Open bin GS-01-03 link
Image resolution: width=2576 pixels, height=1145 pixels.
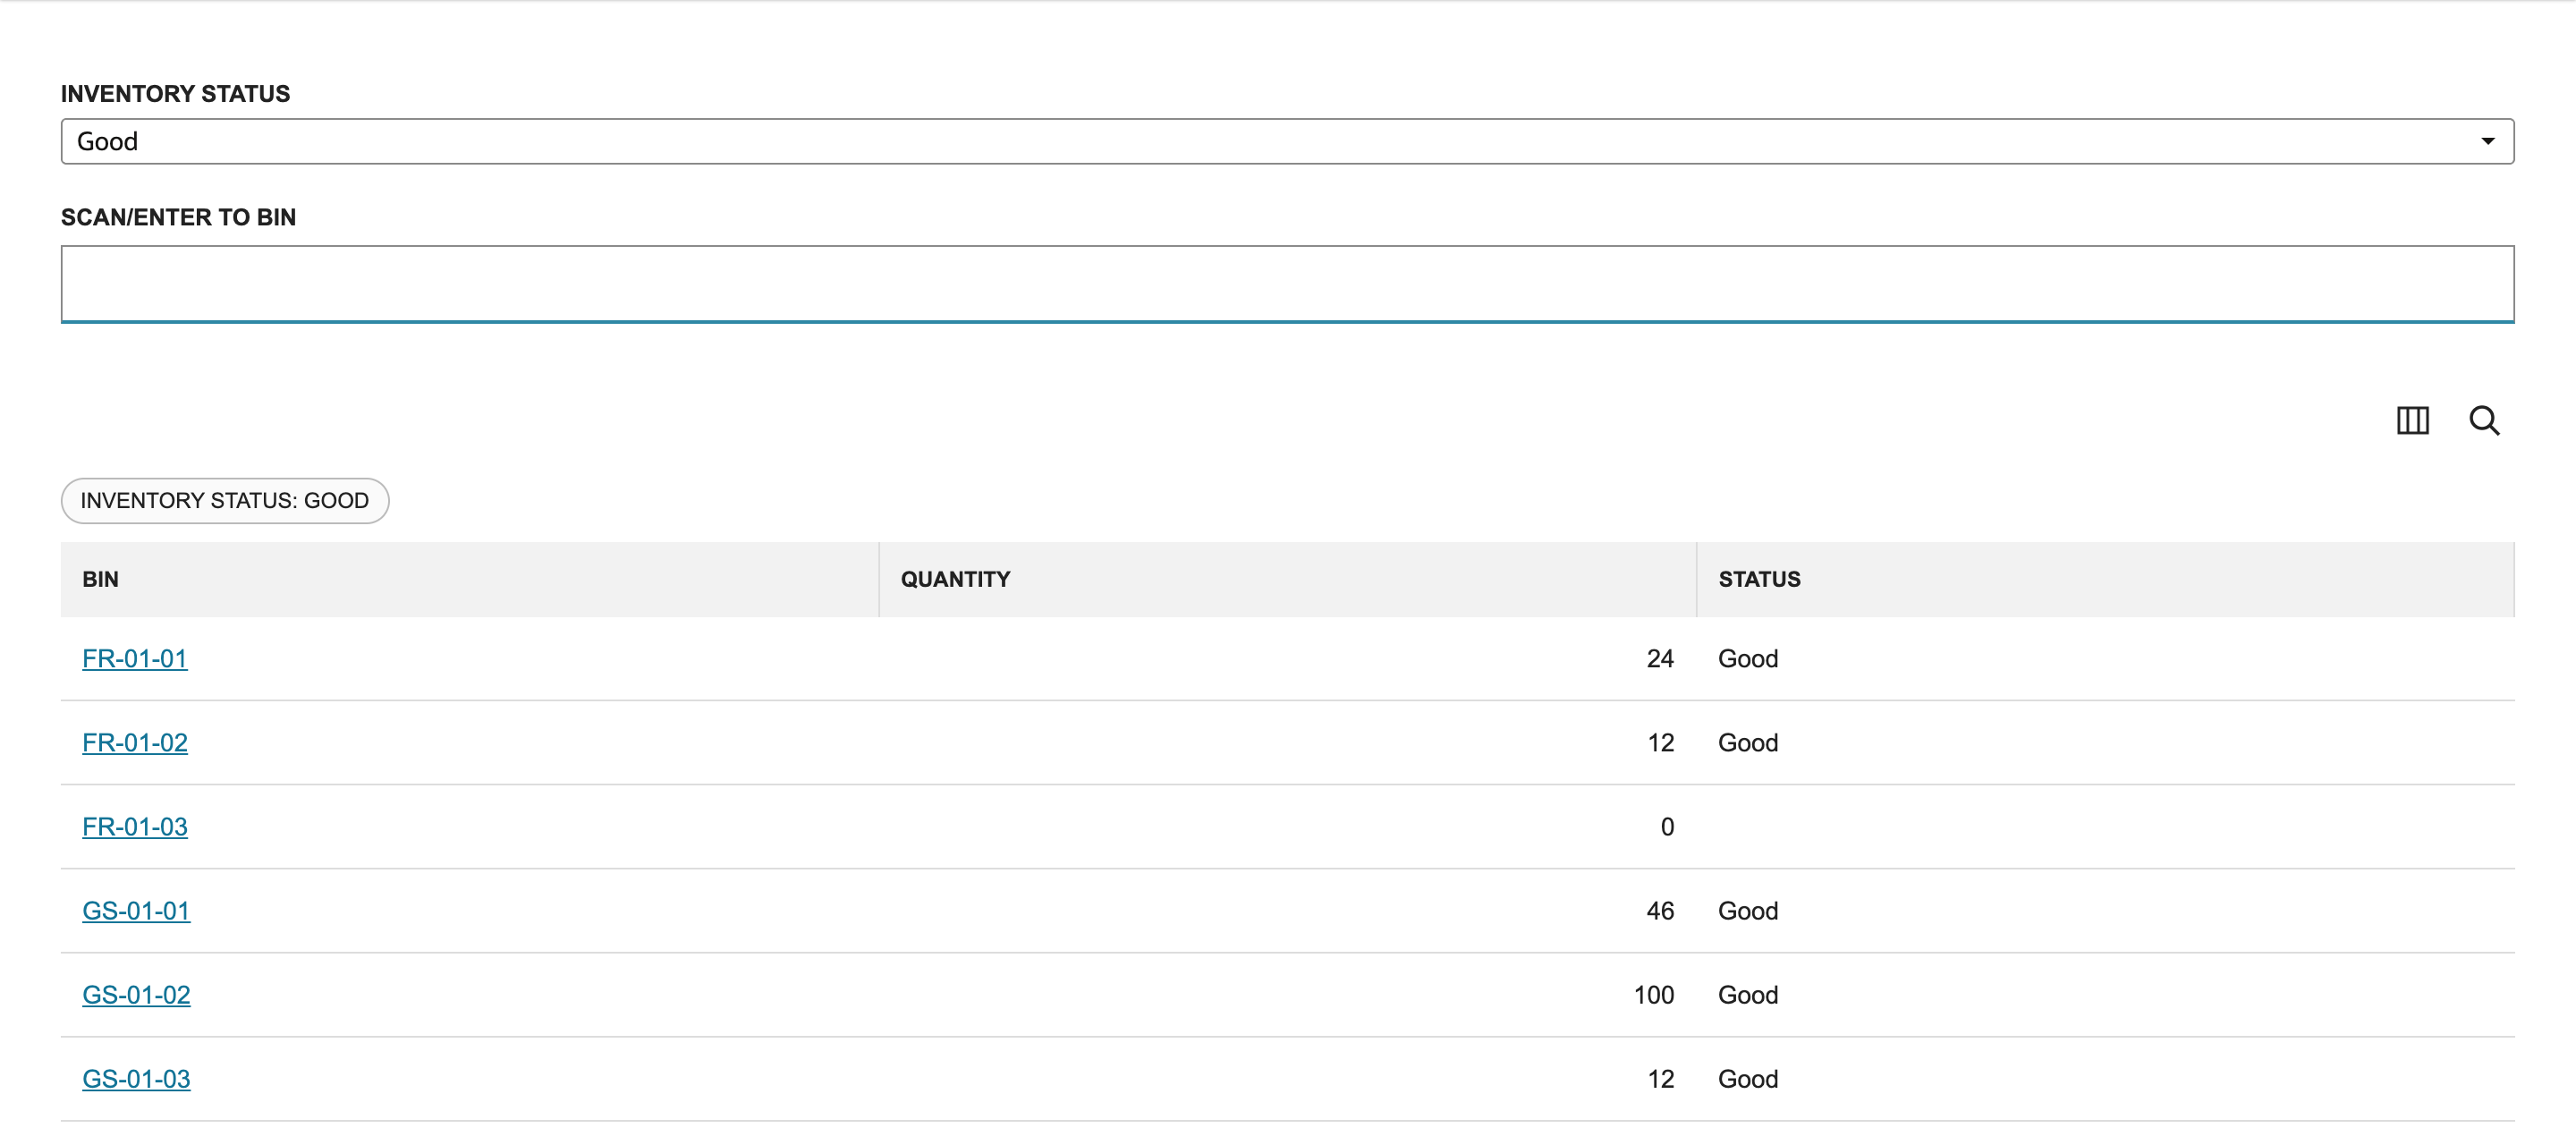click(136, 1078)
